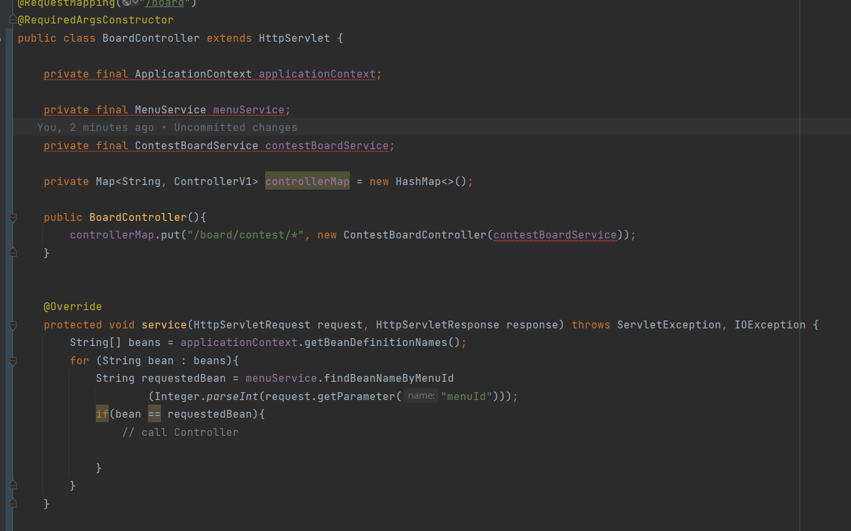Click the ApplicationContext type name

(x=194, y=74)
